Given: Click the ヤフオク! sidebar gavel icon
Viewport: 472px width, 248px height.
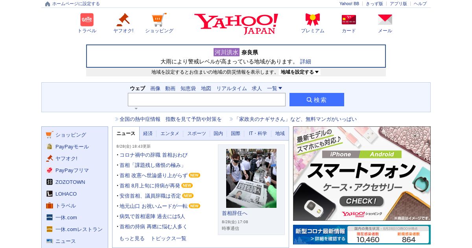Looking at the screenshot, I should click(50, 158).
